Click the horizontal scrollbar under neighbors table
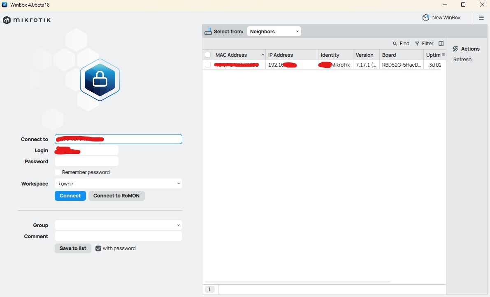The width and height of the screenshot is (490, 297). [x=297, y=282]
